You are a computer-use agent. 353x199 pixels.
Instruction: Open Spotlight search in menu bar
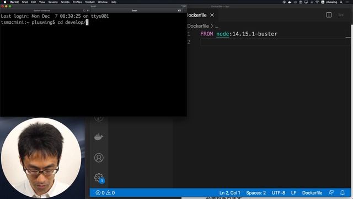(341, 2)
